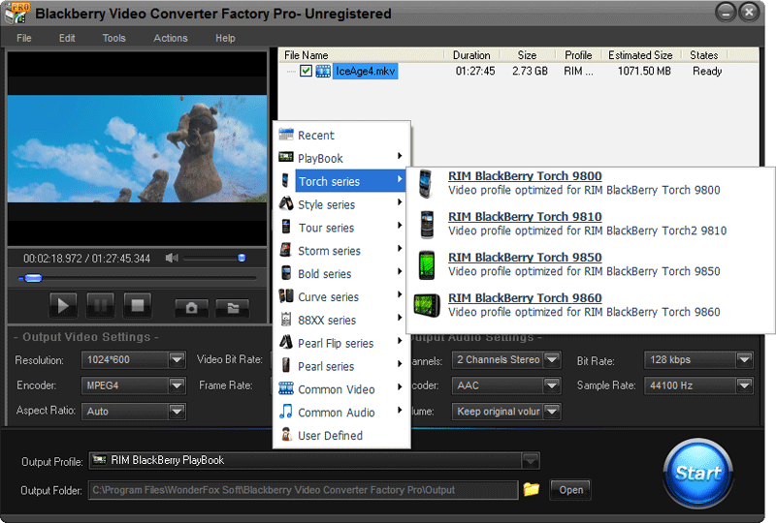Click the Torch 9860 phone icon
The image size is (776, 523).
tap(427, 305)
